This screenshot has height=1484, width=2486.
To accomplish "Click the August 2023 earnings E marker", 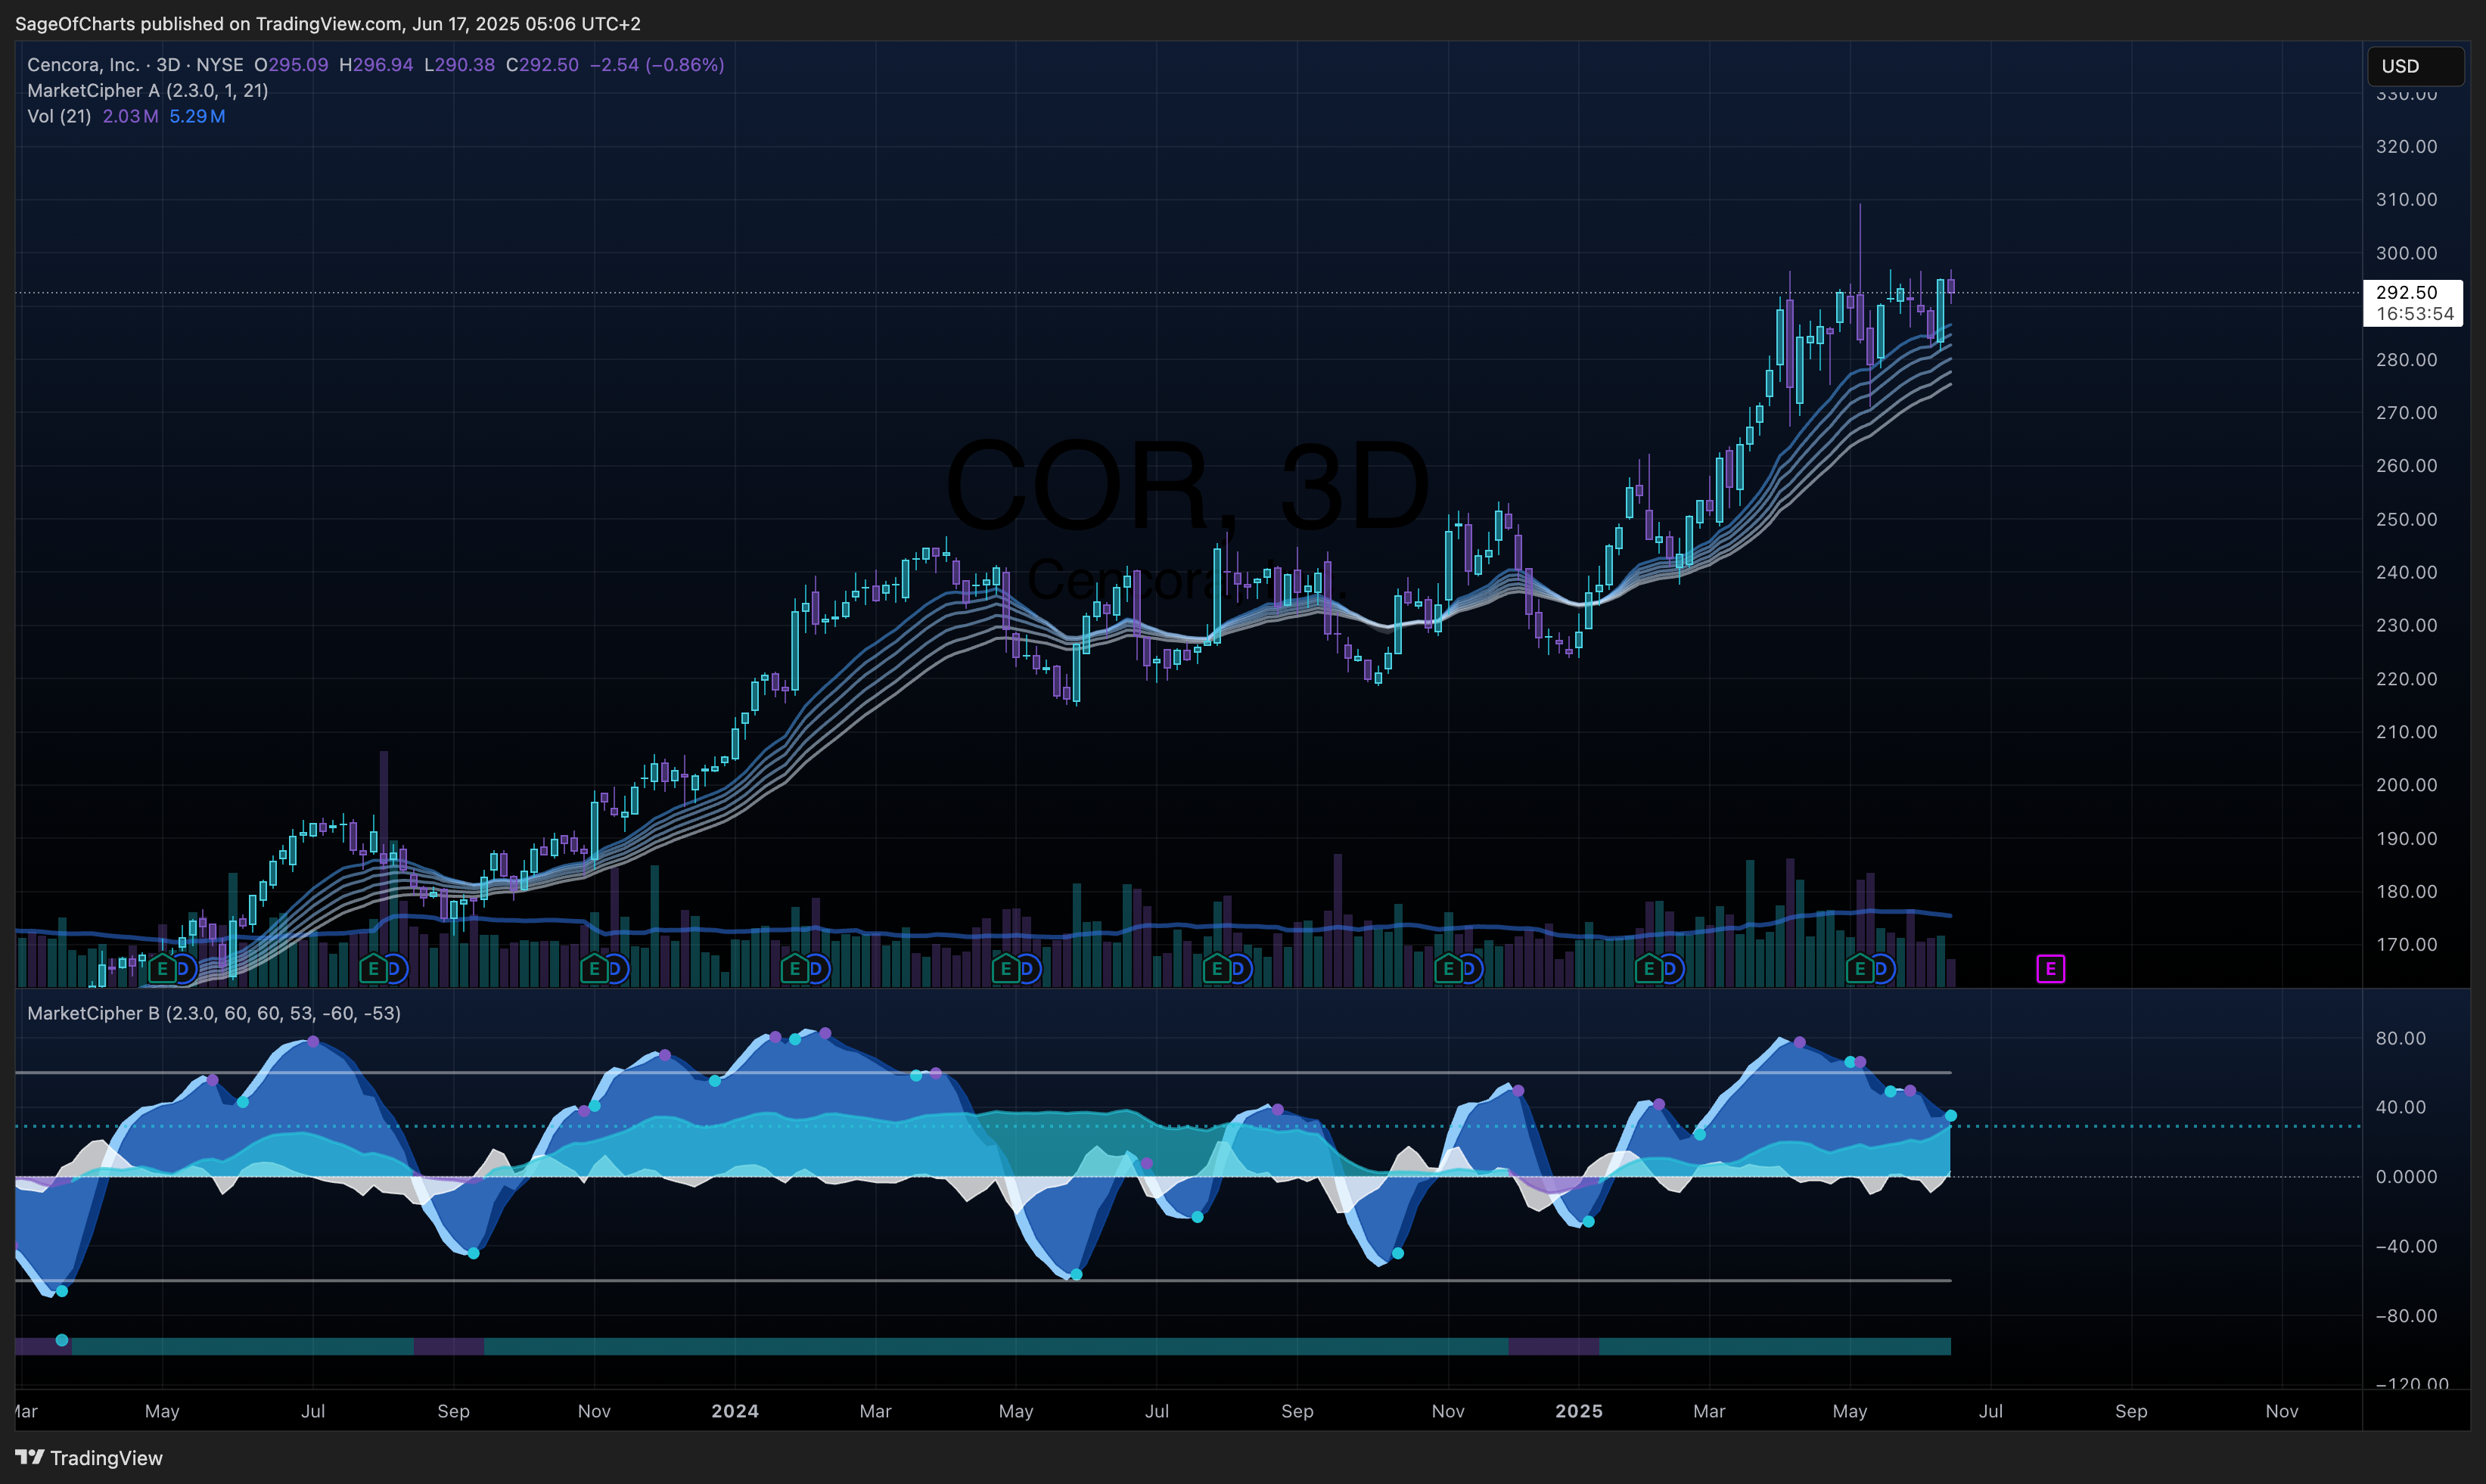I will 374,969.
